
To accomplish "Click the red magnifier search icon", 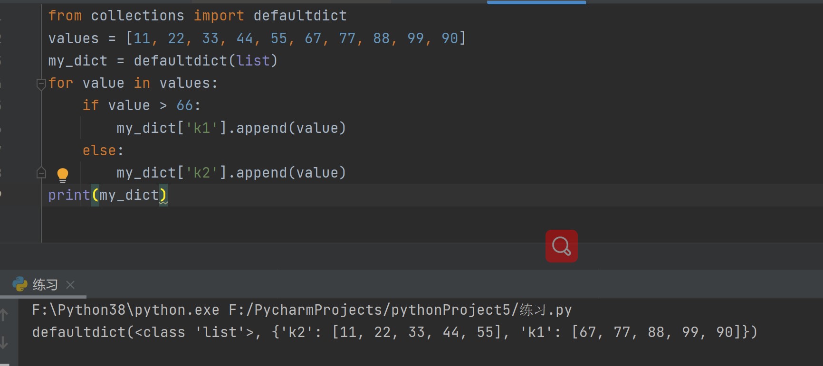I will pos(561,246).
